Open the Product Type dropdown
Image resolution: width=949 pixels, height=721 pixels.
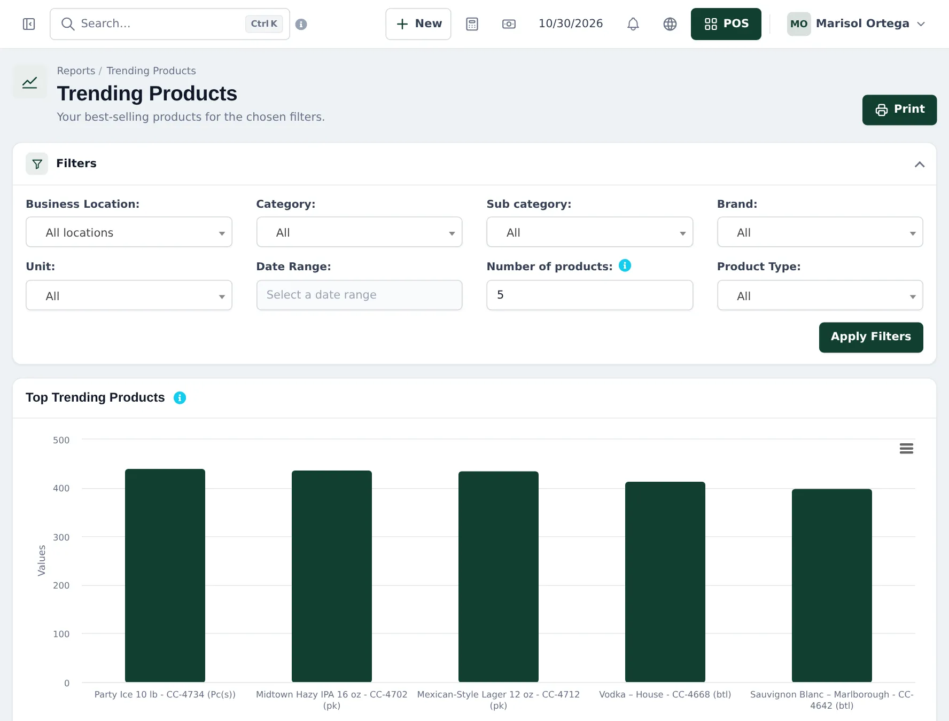tap(820, 295)
